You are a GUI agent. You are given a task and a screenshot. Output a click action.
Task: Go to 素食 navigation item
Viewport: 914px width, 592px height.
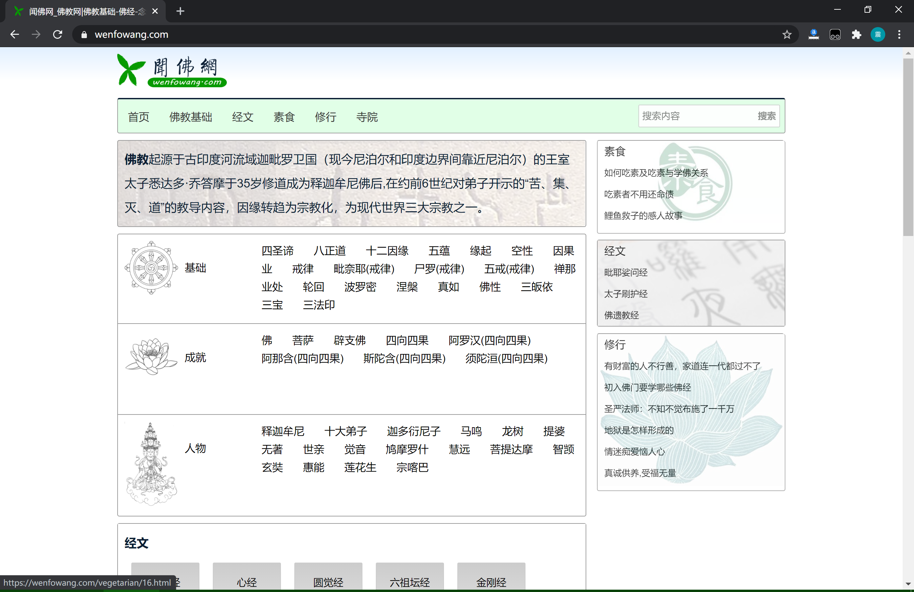tap(284, 117)
